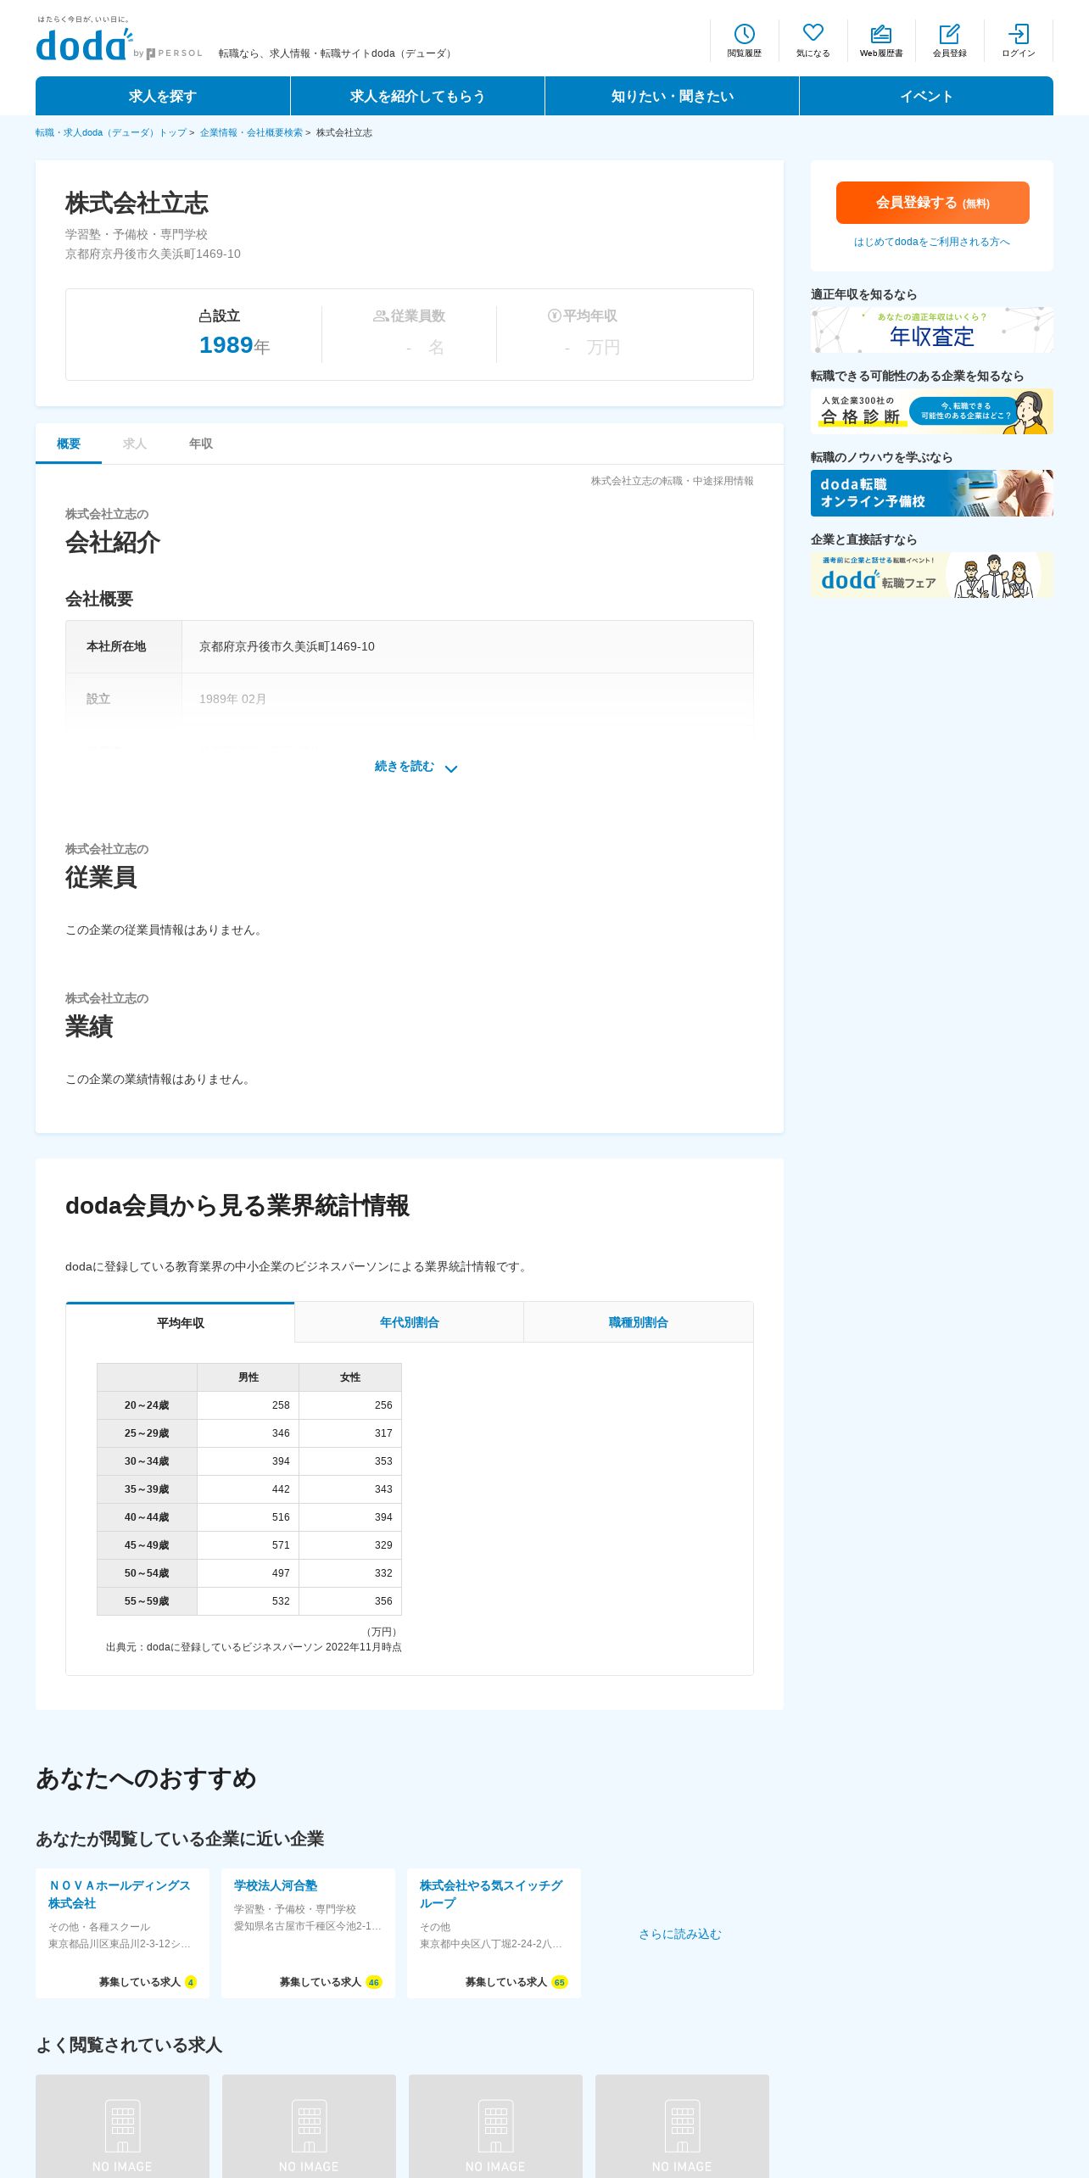Click job count badge 46 on 河合塾 card
Viewport: 1089px width, 2178px height.
click(x=374, y=1982)
